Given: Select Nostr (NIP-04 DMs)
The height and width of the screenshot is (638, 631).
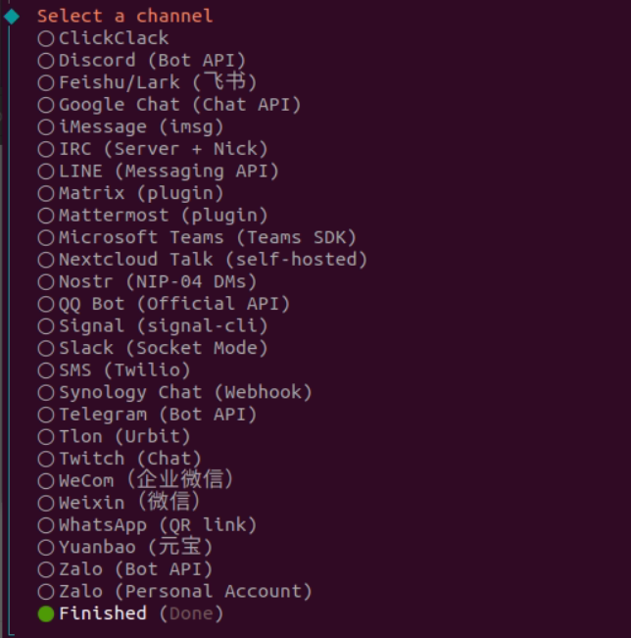Looking at the screenshot, I should click(x=147, y=281).
